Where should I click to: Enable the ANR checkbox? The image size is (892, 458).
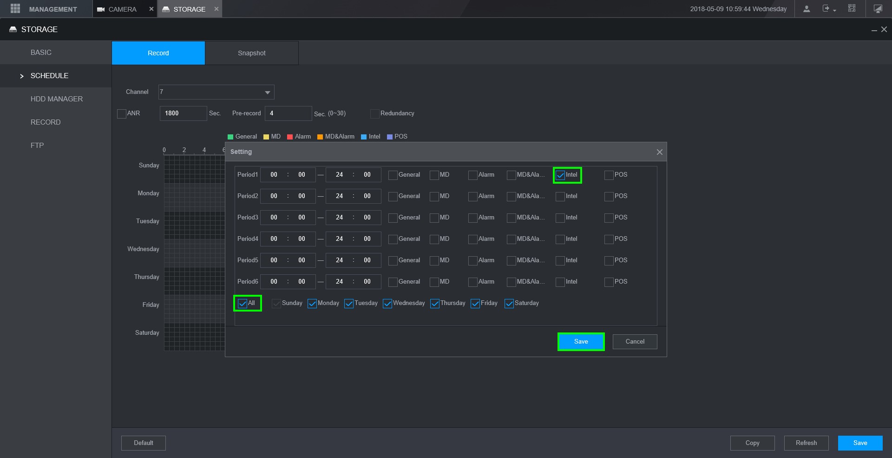tap(122, 113)
